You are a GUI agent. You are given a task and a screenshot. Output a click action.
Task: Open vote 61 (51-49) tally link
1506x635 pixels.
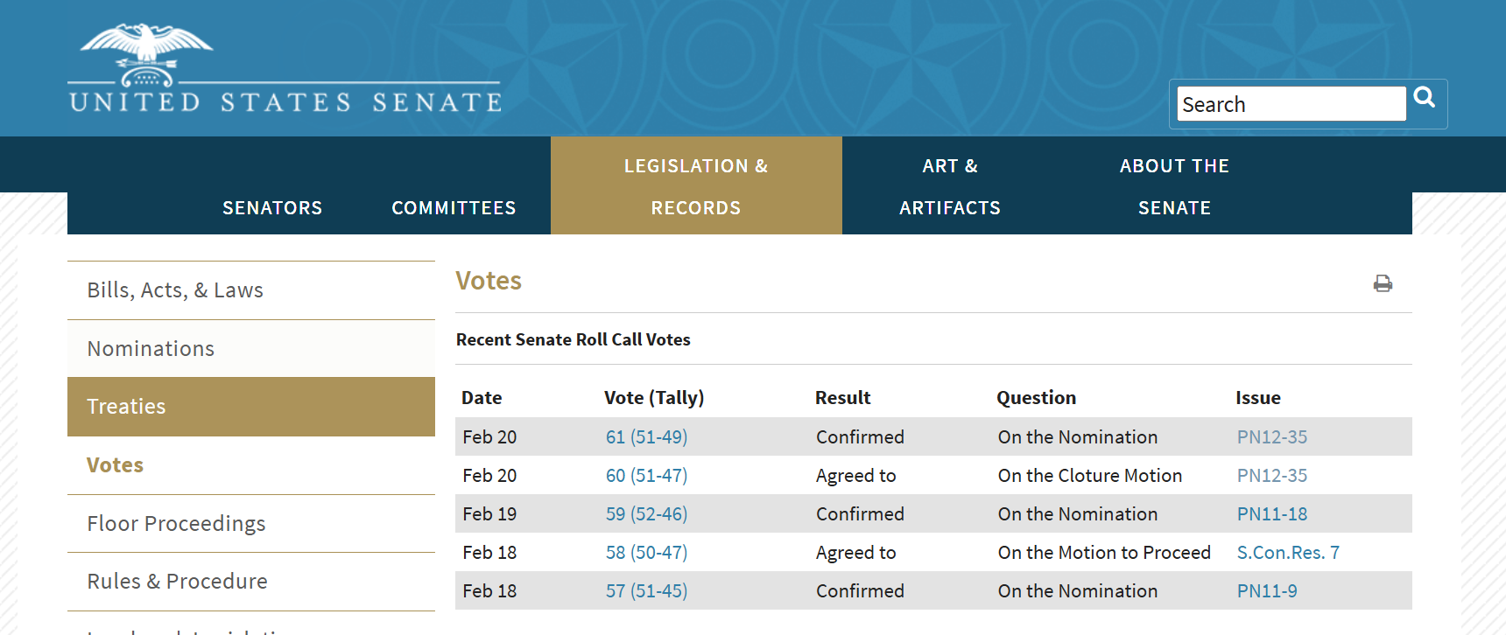pos(646,437)
